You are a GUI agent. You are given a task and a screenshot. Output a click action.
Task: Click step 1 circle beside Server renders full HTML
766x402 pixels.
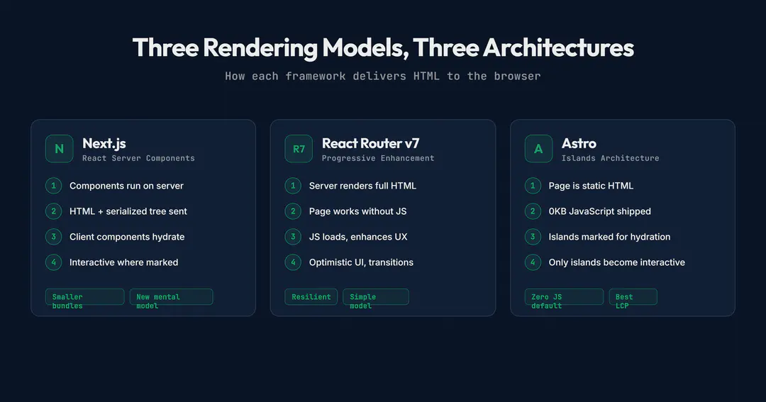[293, 186]
